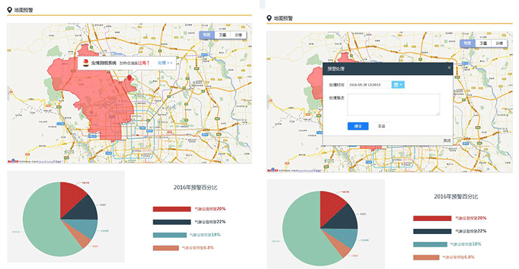519x269 pixels.
Task: Click the Baidu logo at right map bottom corner
Action: click(x=272, y=170)
